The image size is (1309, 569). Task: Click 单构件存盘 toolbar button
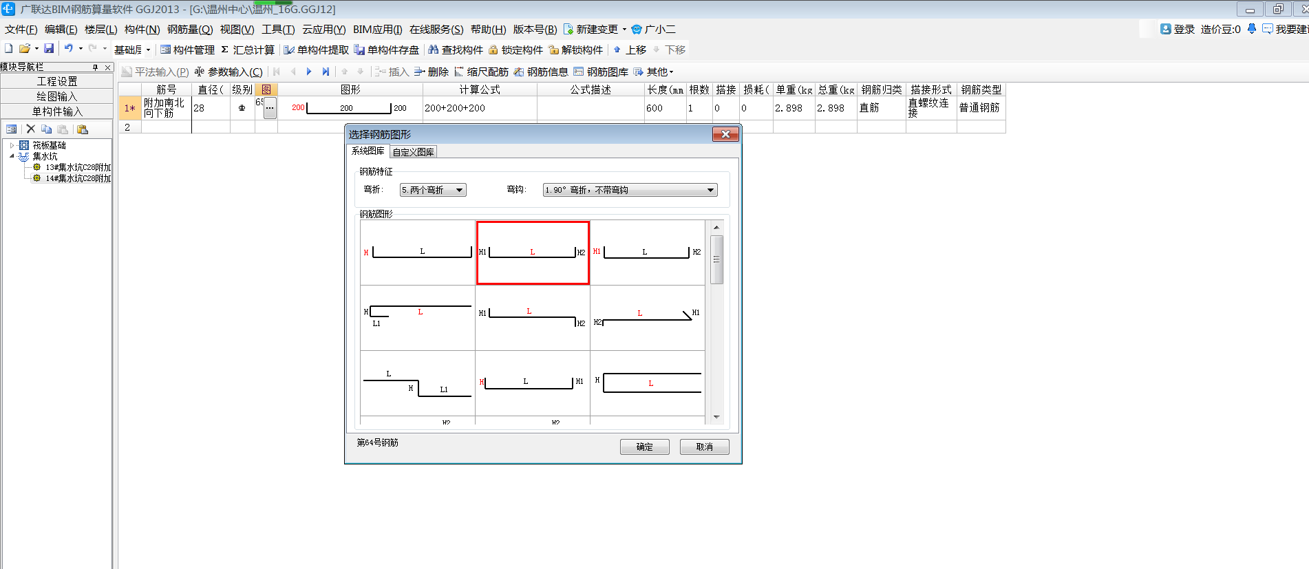pyautogui.click(x=387, y=50)
